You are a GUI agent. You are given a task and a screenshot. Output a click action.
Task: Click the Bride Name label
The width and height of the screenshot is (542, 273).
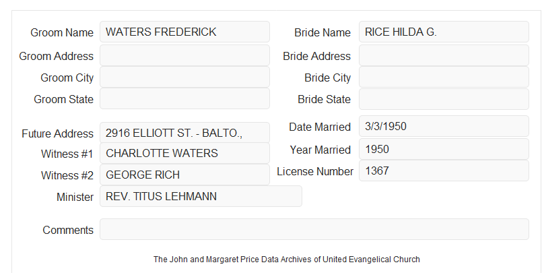click(322, 32)
